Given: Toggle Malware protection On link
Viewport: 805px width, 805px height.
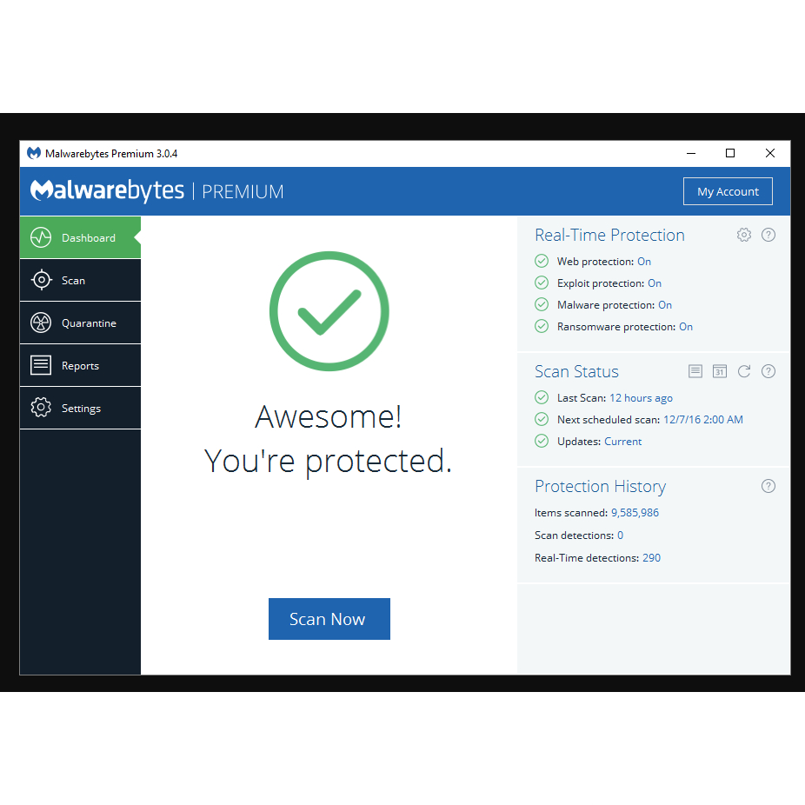Looking at the screenshot, I should (x=665, y=305).
